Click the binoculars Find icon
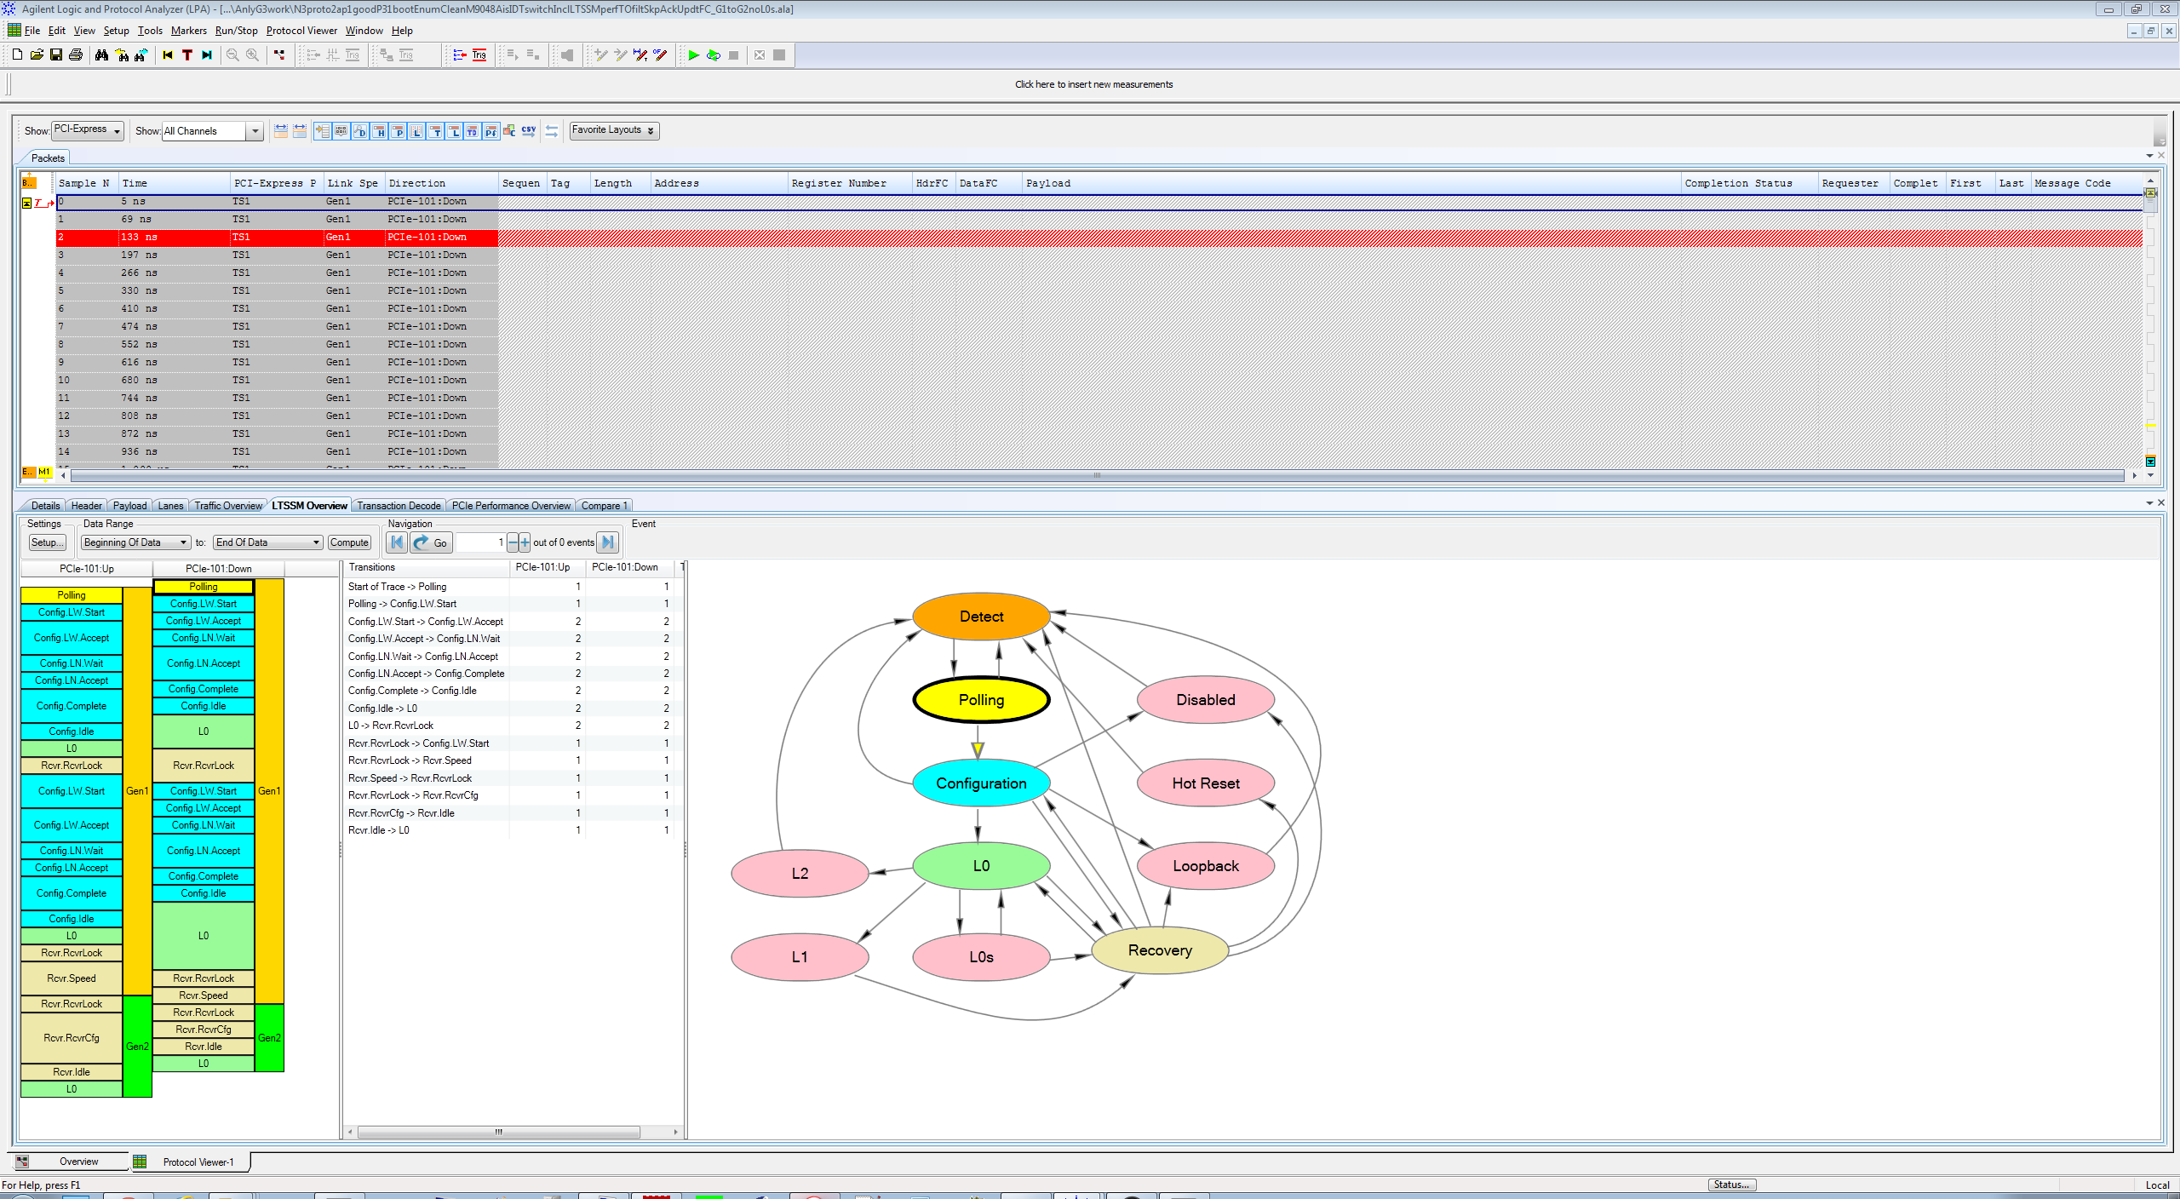The height and width of the screenshot is (1199, 2180). [101, 55]
